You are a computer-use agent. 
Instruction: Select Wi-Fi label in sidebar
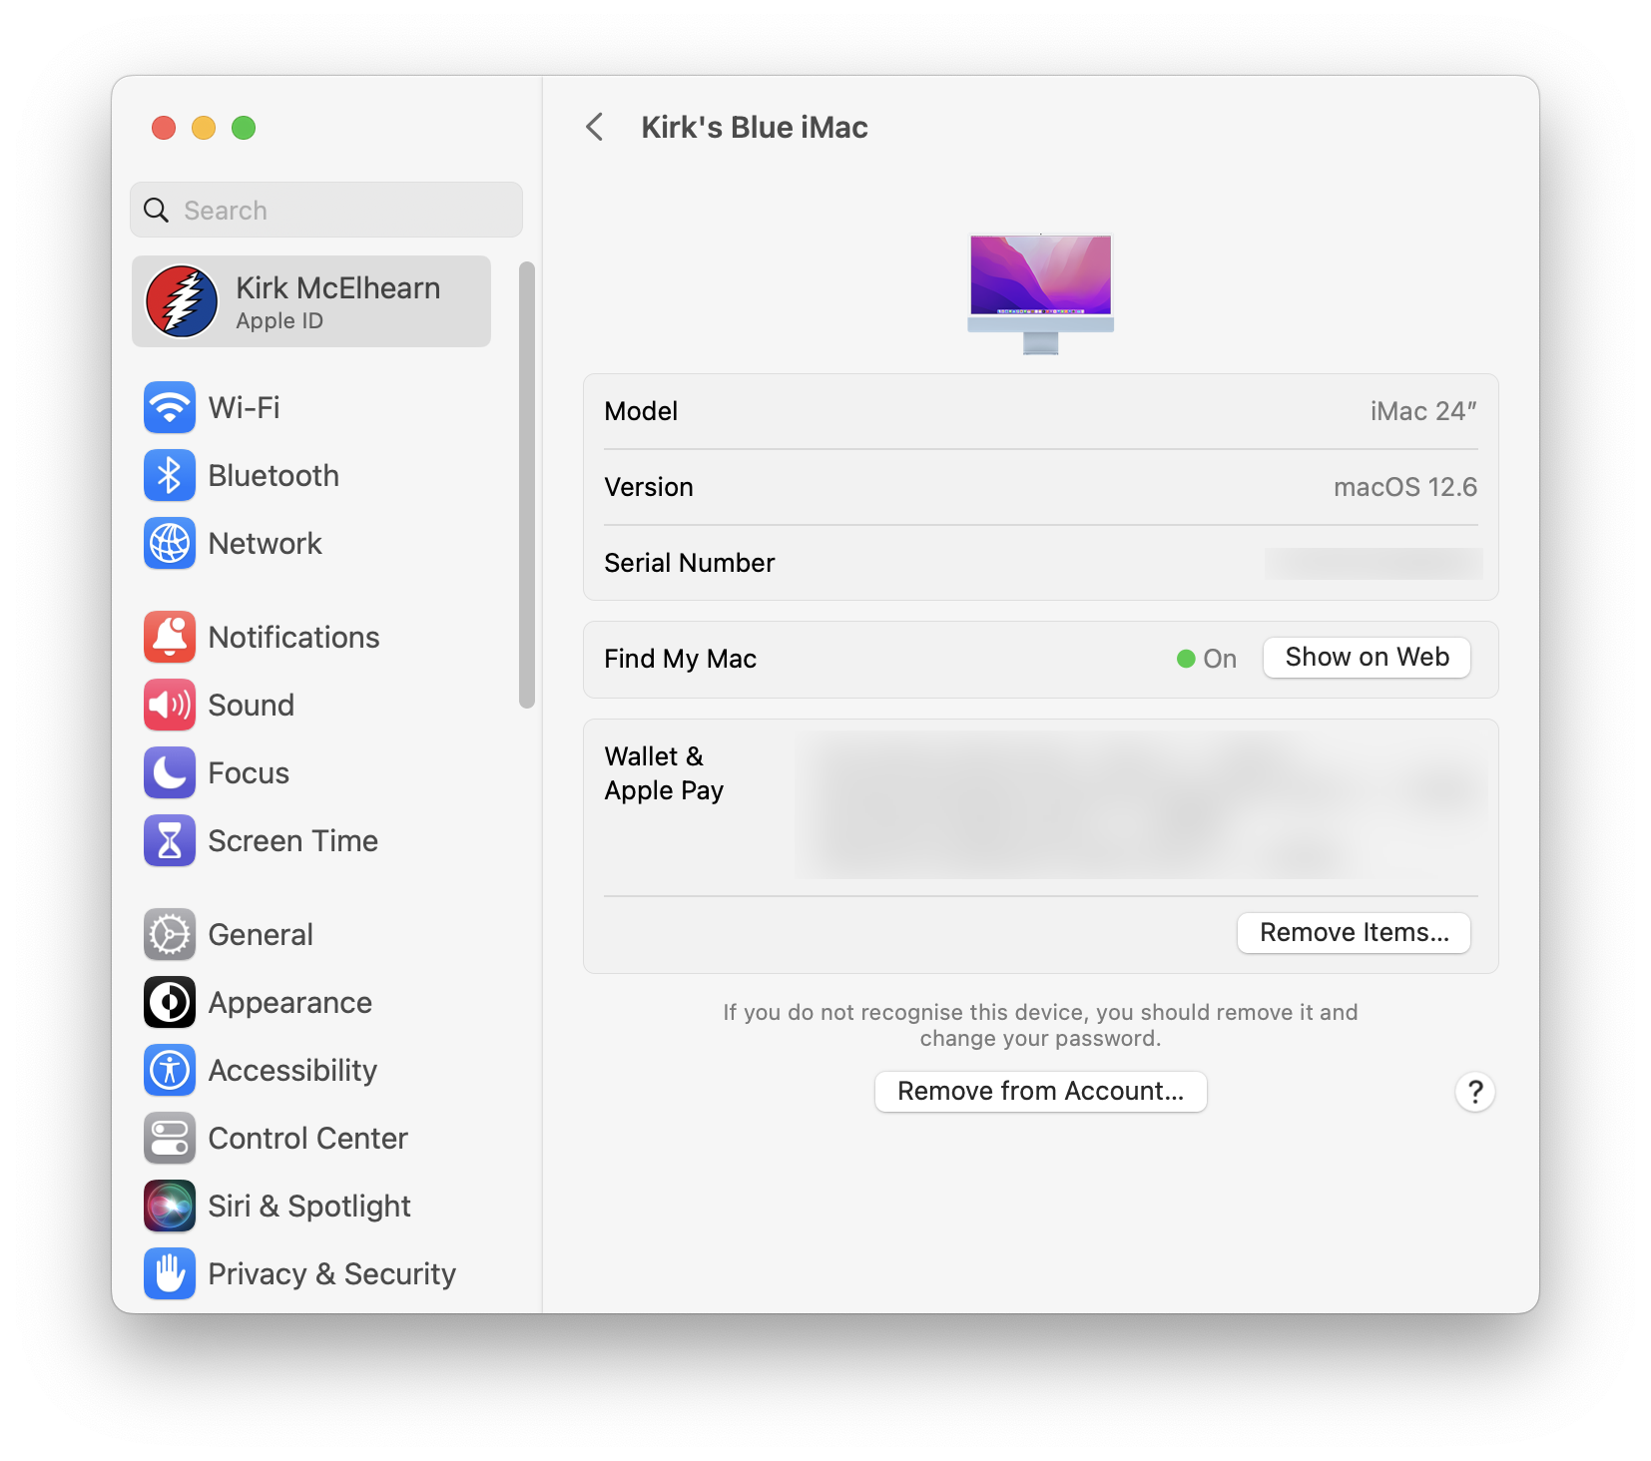(245, 408)
